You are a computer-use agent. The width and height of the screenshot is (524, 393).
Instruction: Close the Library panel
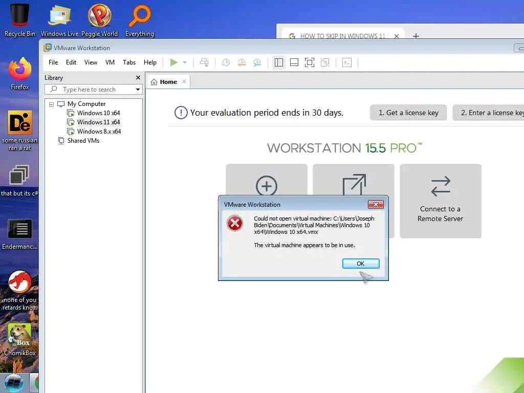138,78
